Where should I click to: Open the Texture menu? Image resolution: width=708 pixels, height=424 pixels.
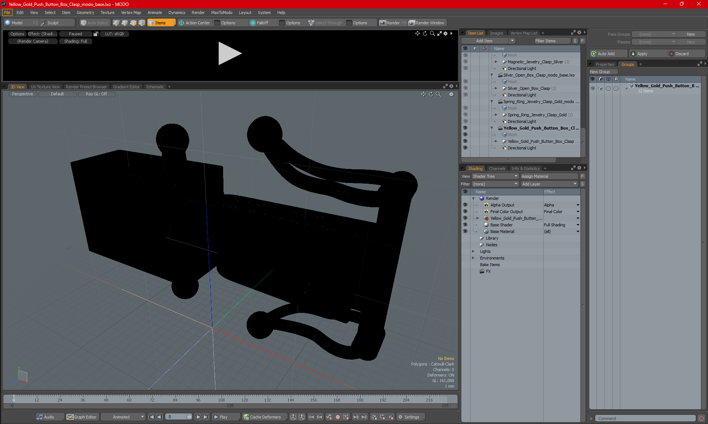(x=107, y=13)
